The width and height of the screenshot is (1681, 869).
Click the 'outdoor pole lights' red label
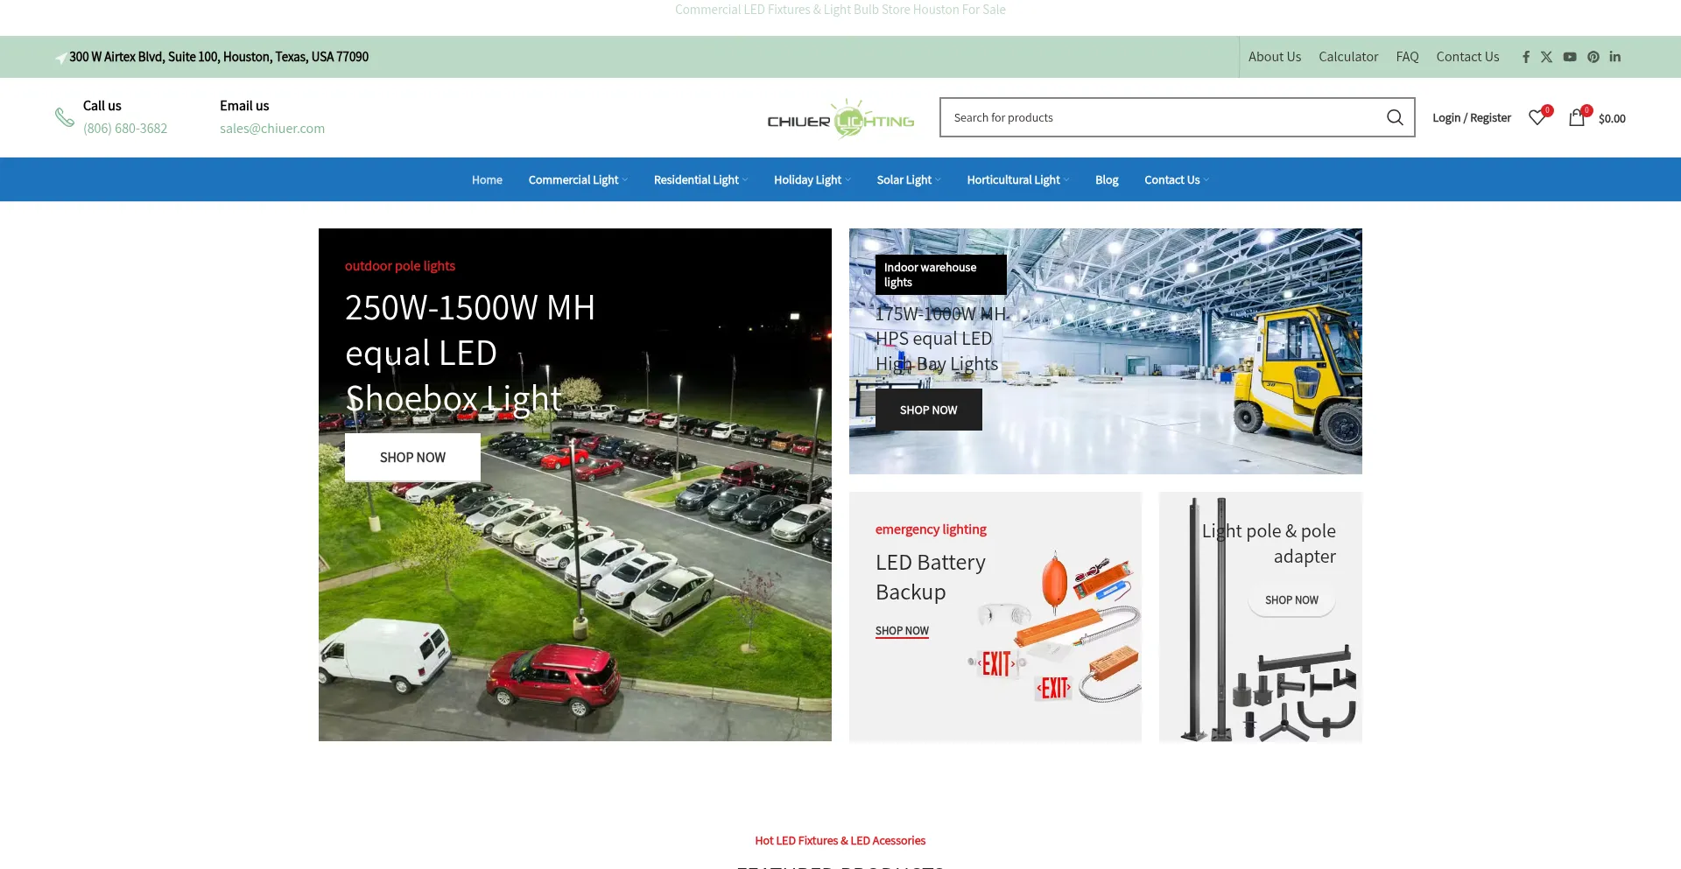point(400,266)
